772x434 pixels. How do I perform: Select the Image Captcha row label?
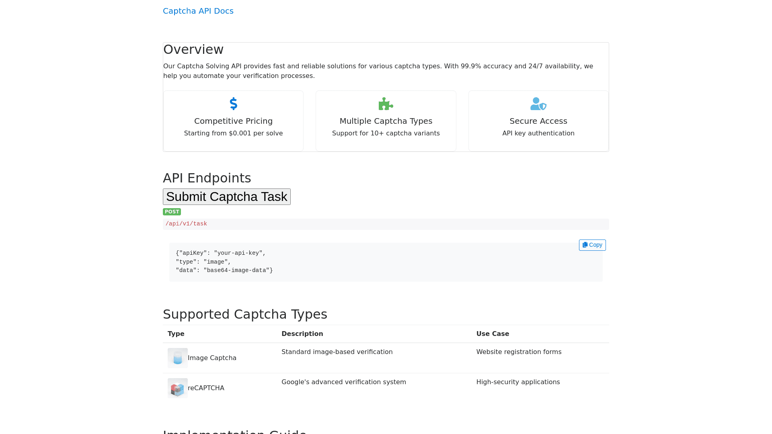212,358
